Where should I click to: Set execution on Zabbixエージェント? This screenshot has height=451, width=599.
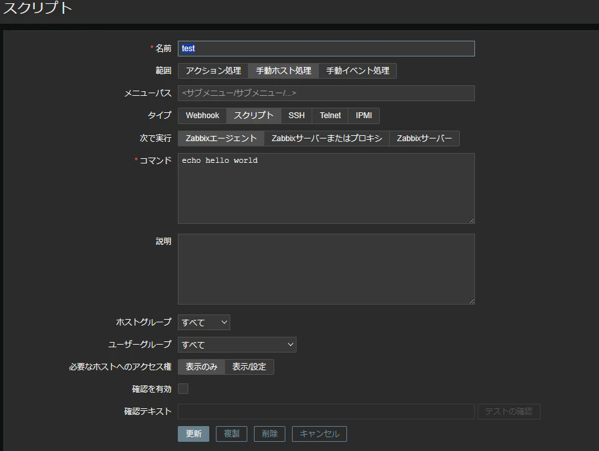click(x=221, y=139)
